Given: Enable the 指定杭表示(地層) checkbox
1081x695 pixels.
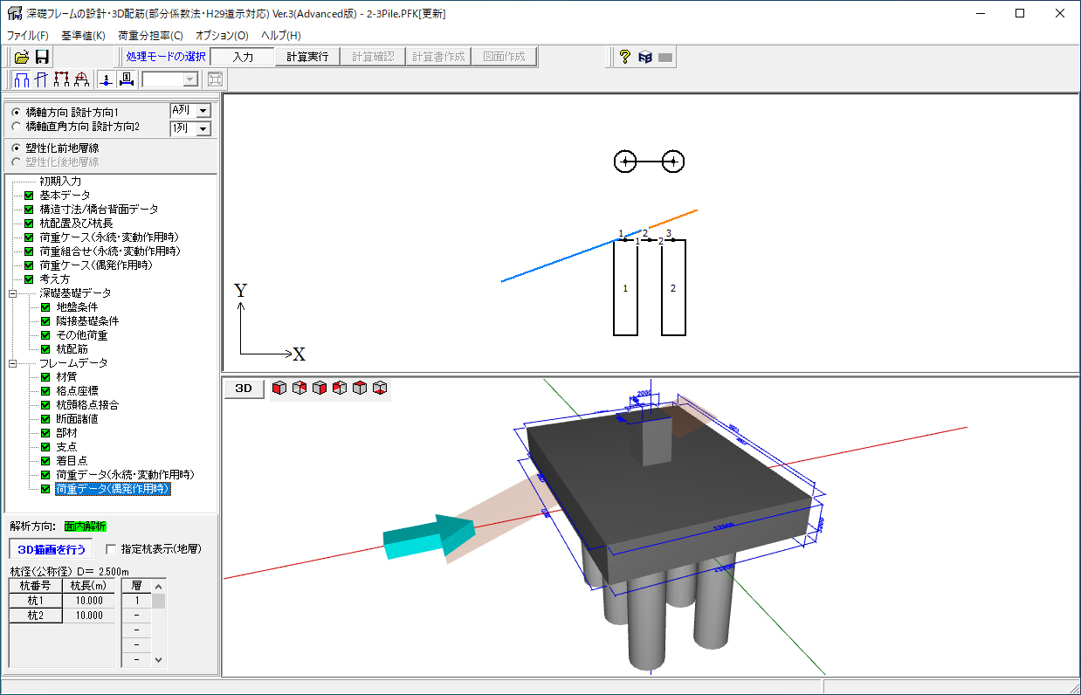Looking at the screenshot, I should coord(111,549).
